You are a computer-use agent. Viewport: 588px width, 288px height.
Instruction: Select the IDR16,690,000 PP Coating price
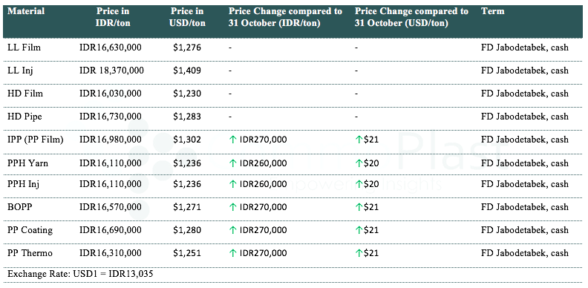point(110,230)
